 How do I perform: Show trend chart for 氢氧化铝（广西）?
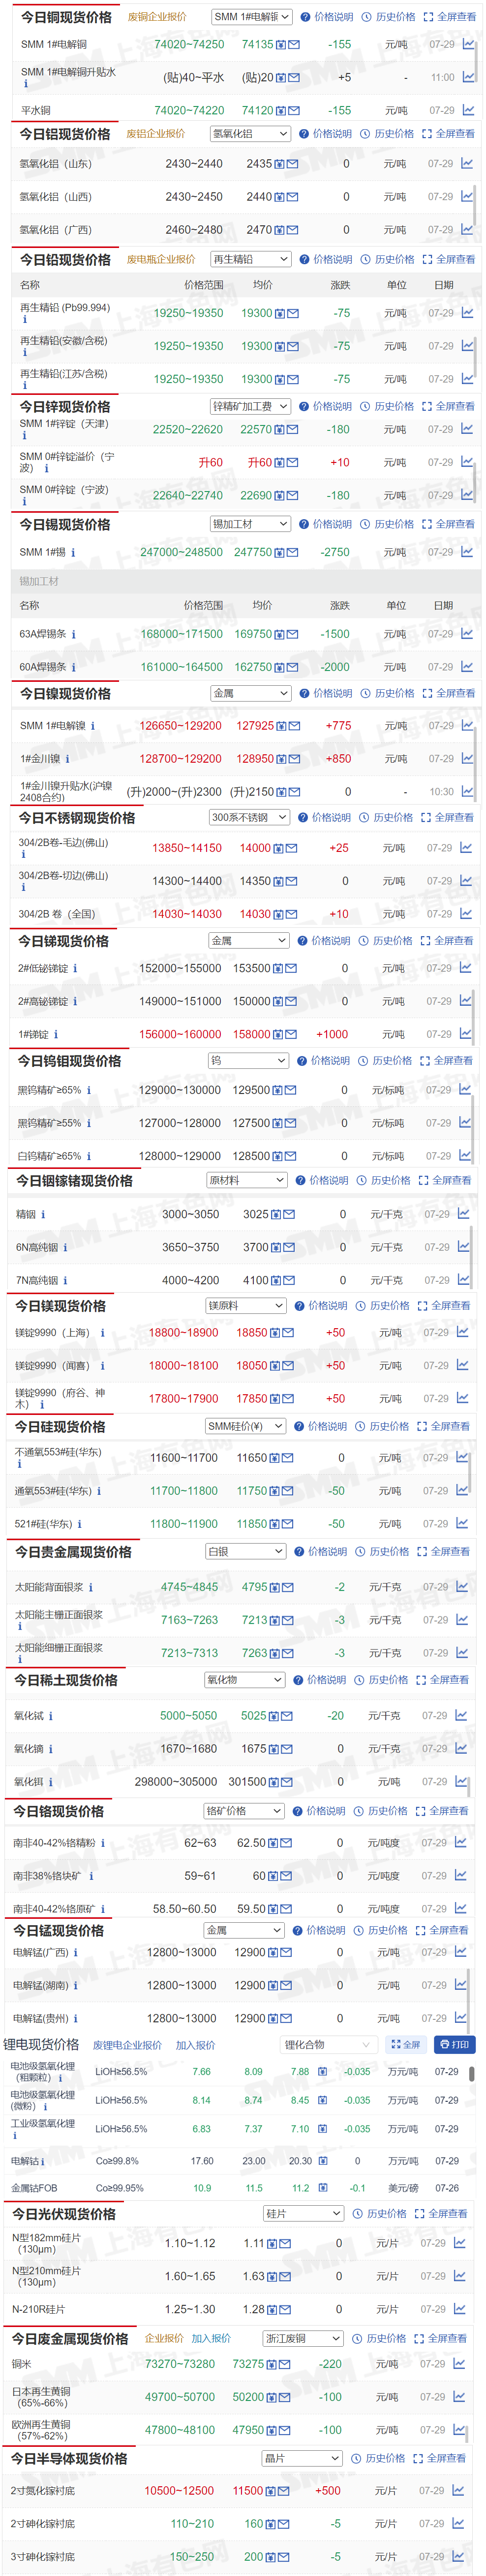coord(467,229)
